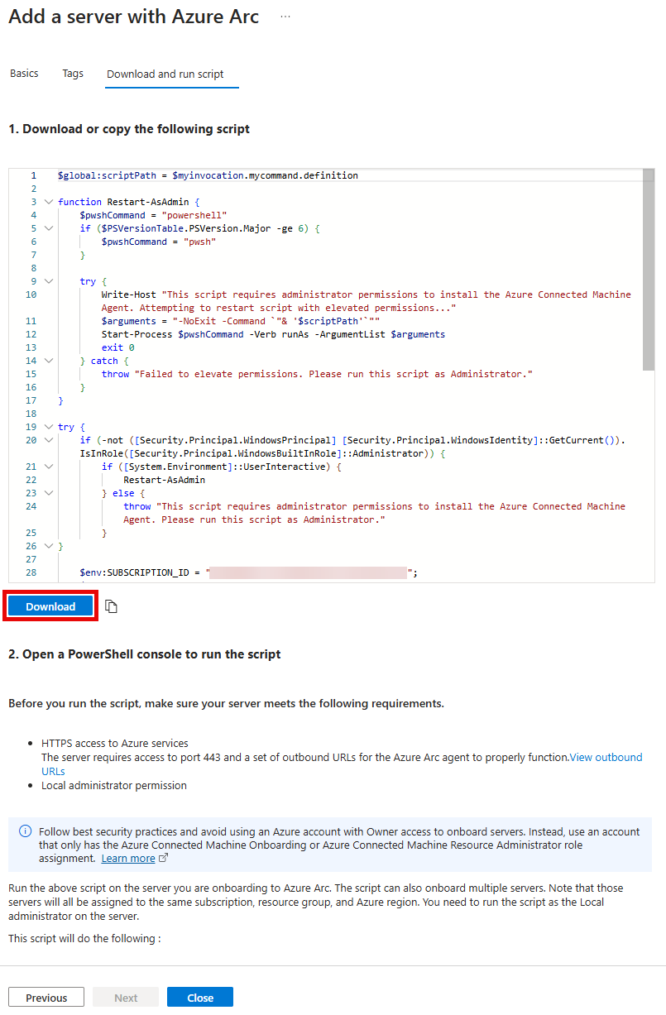This screenshot has width=666, height=1015.
Task: Select the Download and run script tab
Action: pos(165,74)
